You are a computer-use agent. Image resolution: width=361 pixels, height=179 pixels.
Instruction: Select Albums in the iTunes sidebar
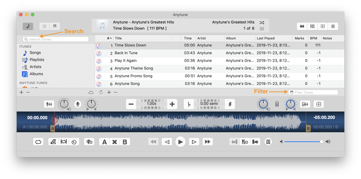36,74
